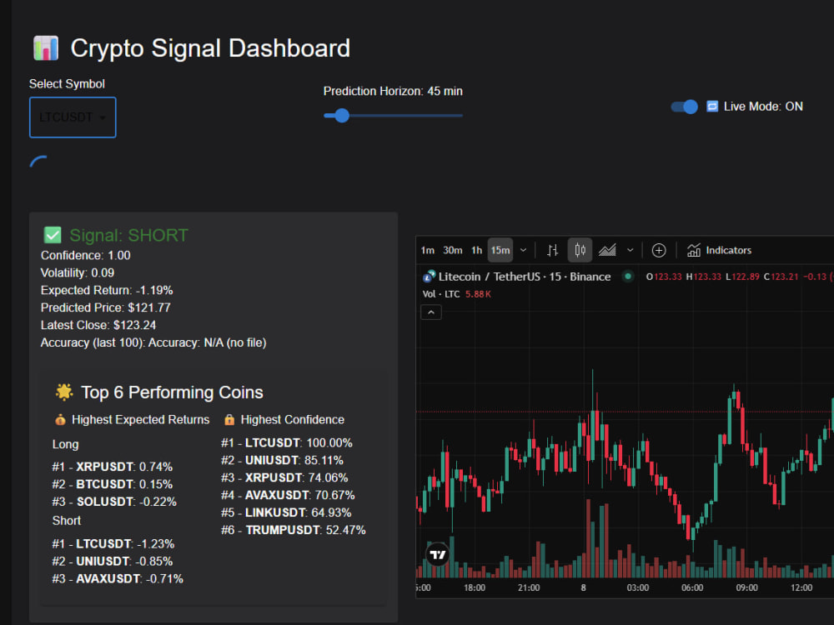The width and height of the screenshot is (834, 625).
Task: Click the bar chart dashboard logo icon
Action: (x=46, y=48)
